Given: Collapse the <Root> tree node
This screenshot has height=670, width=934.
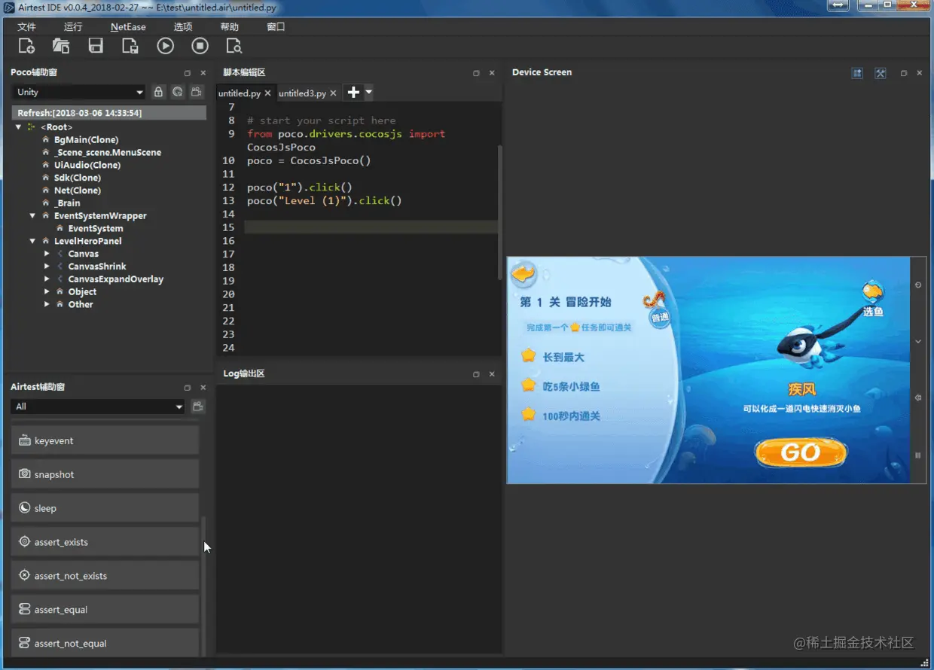Looking at the screenshot, I should tap(19, 127).
